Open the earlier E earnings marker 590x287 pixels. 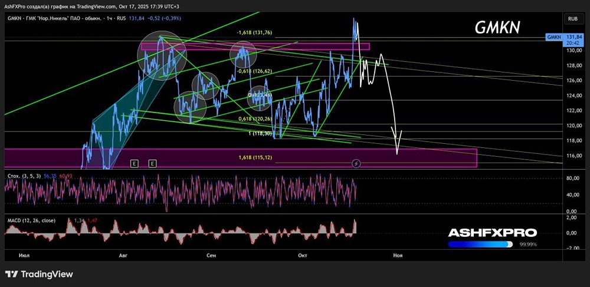click(134, 163)
